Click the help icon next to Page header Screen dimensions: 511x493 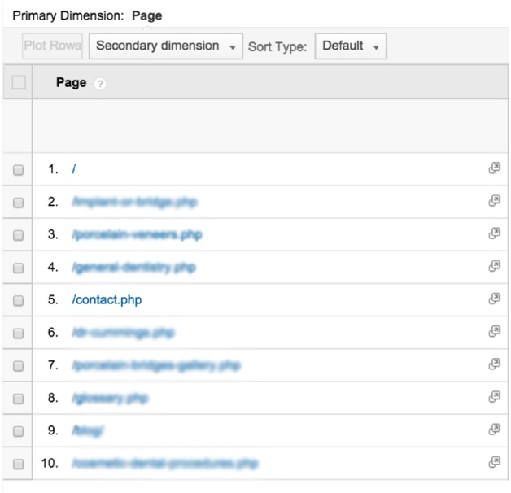pos(100,84)
